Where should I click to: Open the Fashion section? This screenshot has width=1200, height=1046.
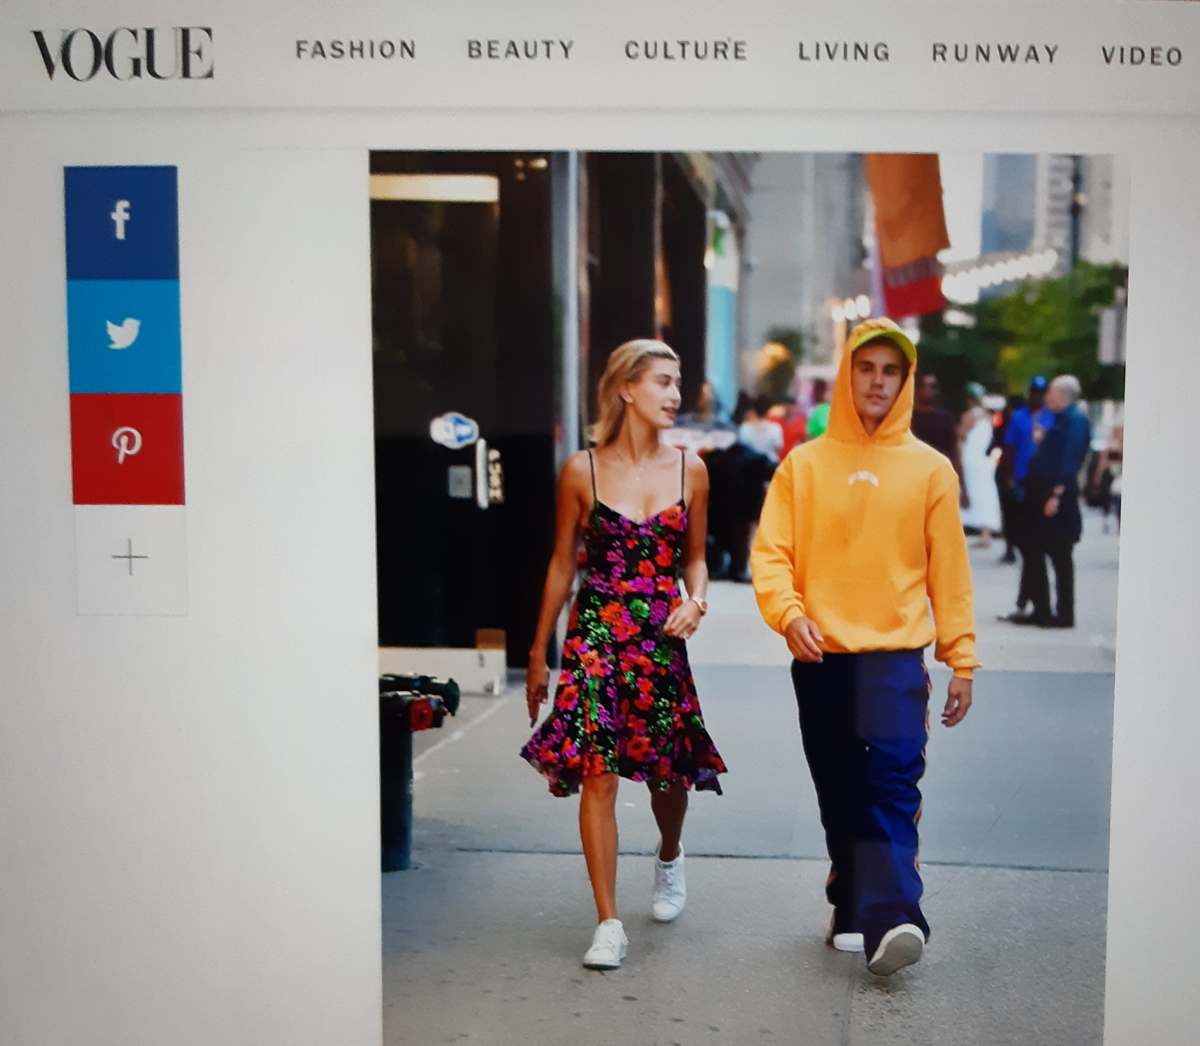pos(356,50)
